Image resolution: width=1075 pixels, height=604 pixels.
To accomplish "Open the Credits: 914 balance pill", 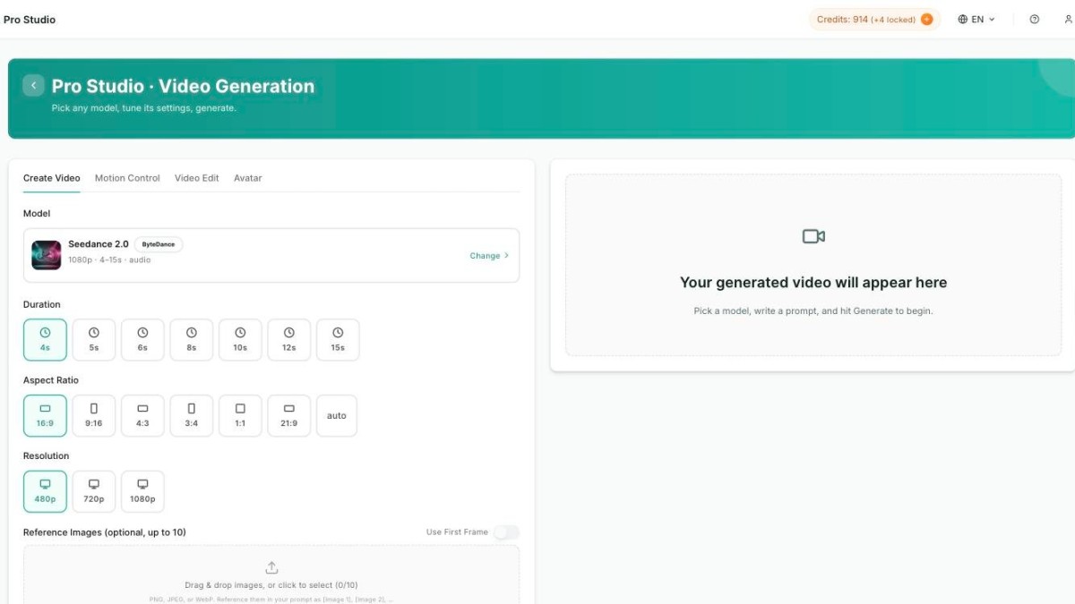I will 875,19.
